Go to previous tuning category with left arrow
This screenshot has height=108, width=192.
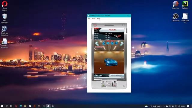(97, 43)
